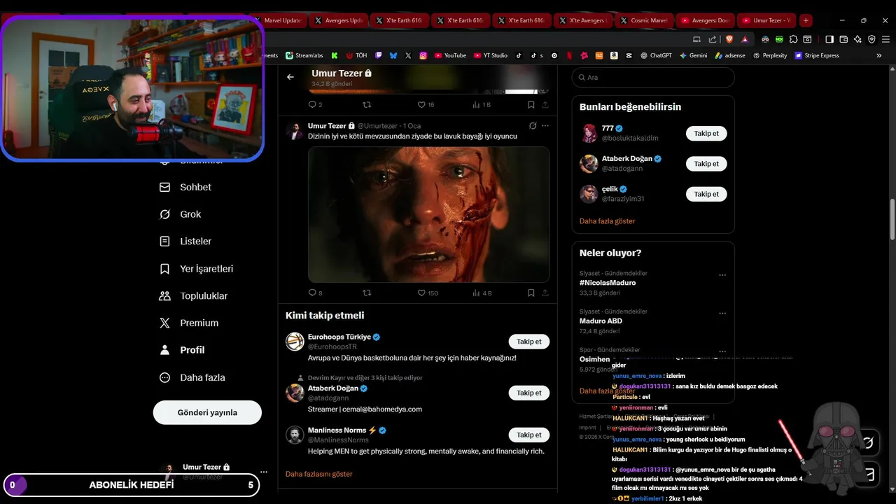
Task: Open Topluluklar communities in the sidebar
Action: [x=194, y=296]
